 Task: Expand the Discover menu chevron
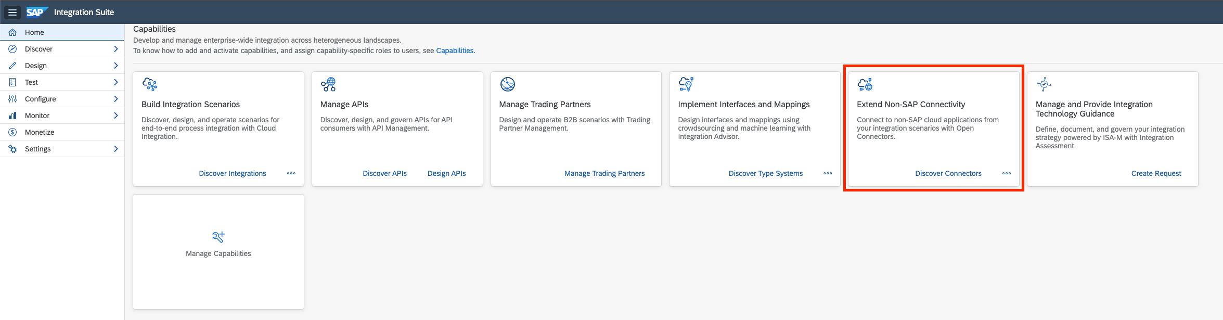[115, 49]
